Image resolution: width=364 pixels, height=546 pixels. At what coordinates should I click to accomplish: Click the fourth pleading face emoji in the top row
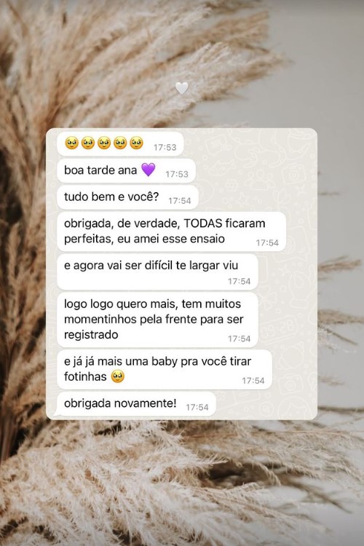[120, 143]
